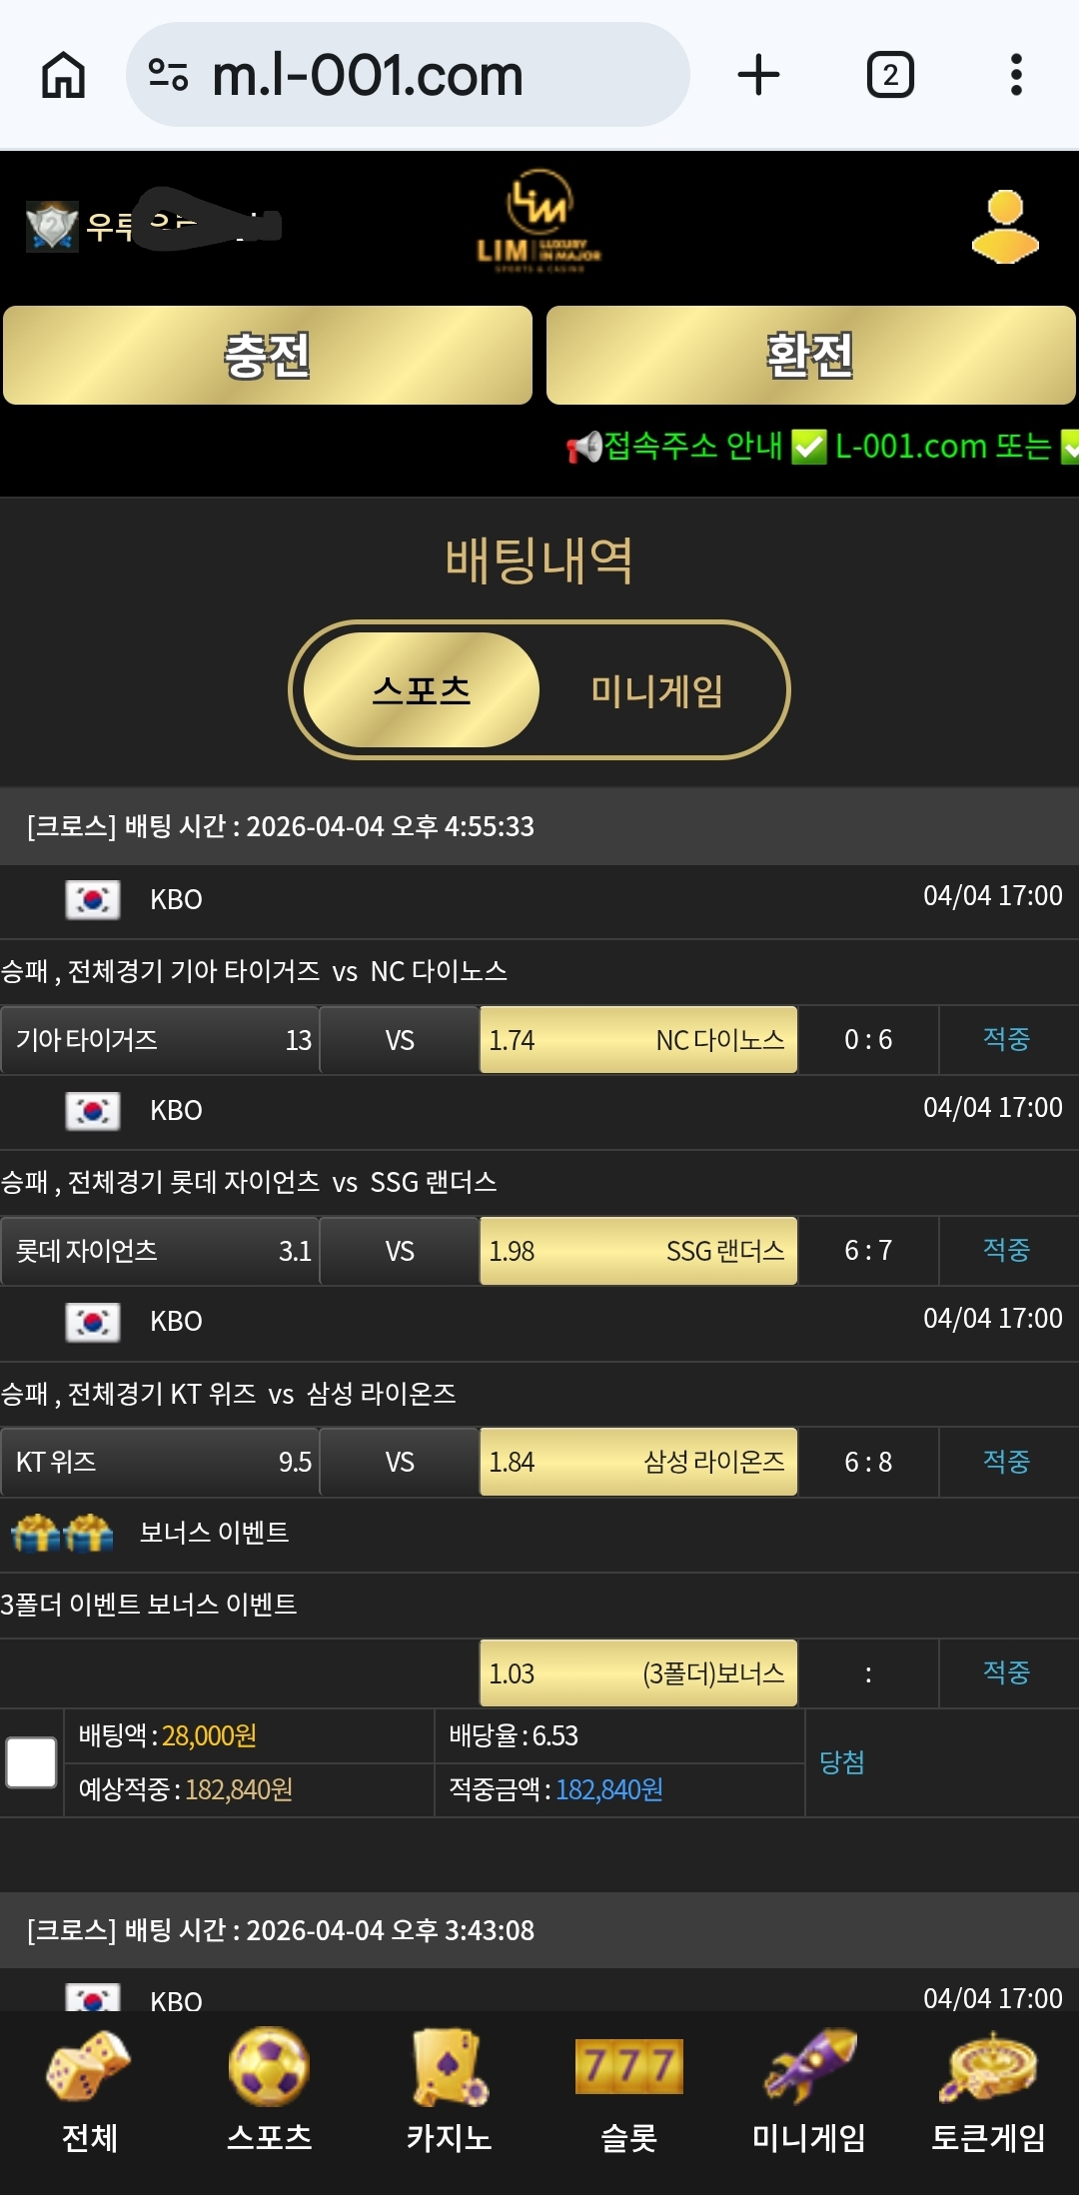Tap the 충전 deposit button

[268, 355]
